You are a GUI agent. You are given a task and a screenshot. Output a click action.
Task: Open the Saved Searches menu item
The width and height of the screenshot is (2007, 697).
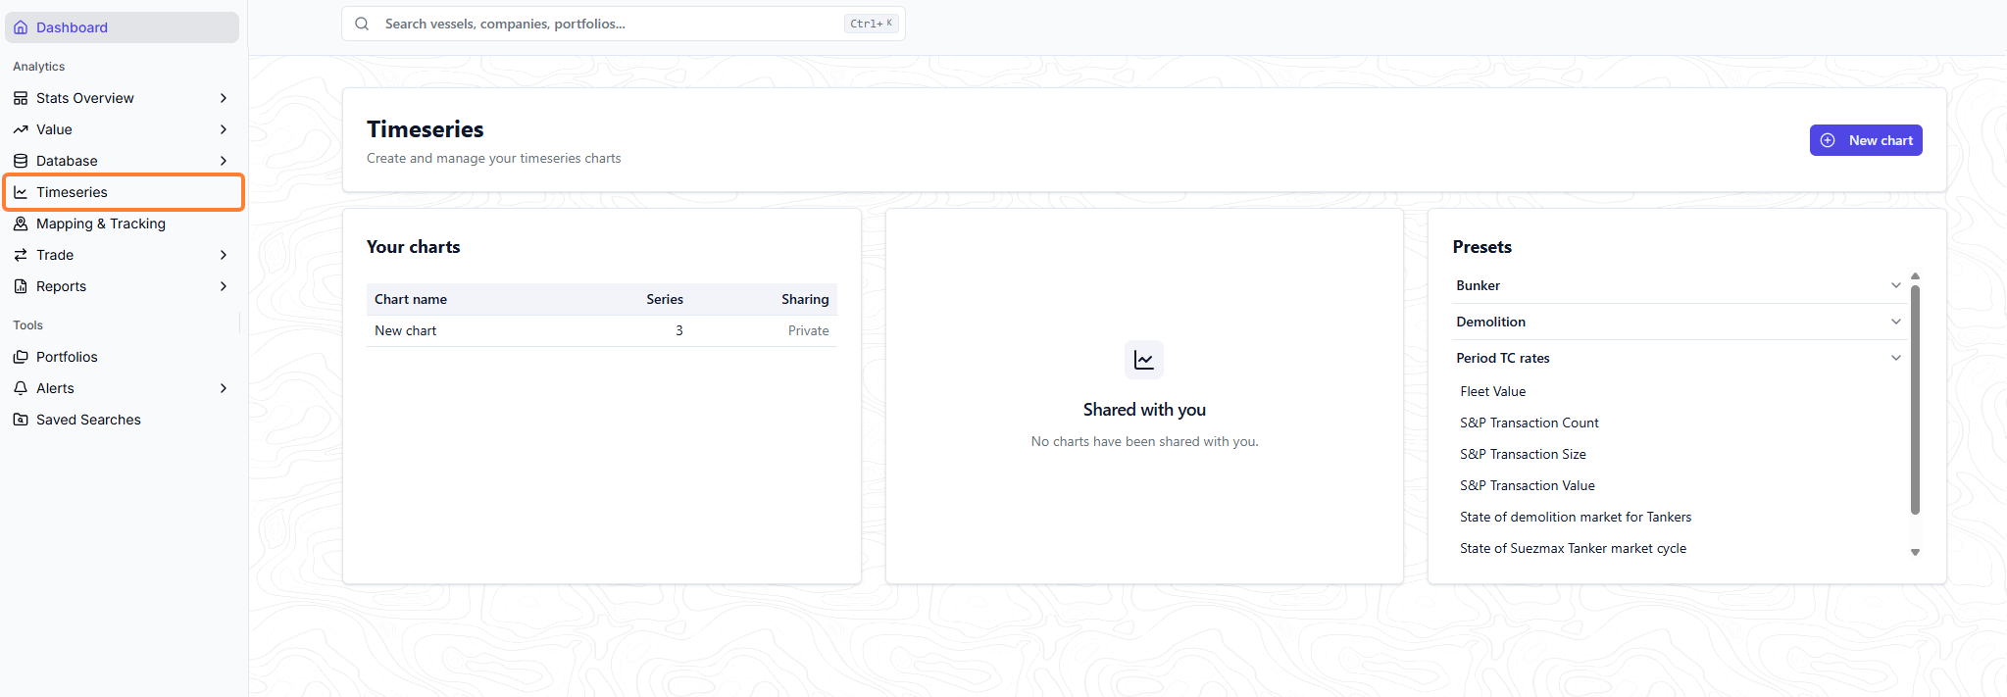123,420
